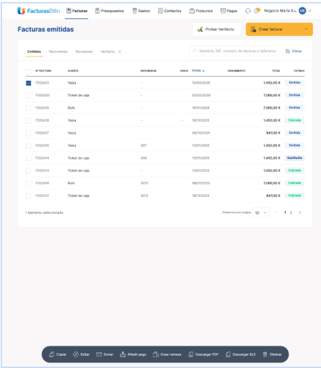This screenshot has width=321, height=368.
Task: Click total 847,00 € in row F202417
Action: 273,133
